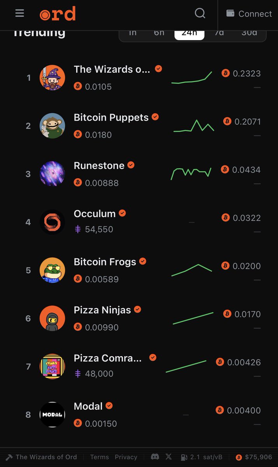Open the Terms link
This screenshot has width=278, height=467.
coord(100,457)
